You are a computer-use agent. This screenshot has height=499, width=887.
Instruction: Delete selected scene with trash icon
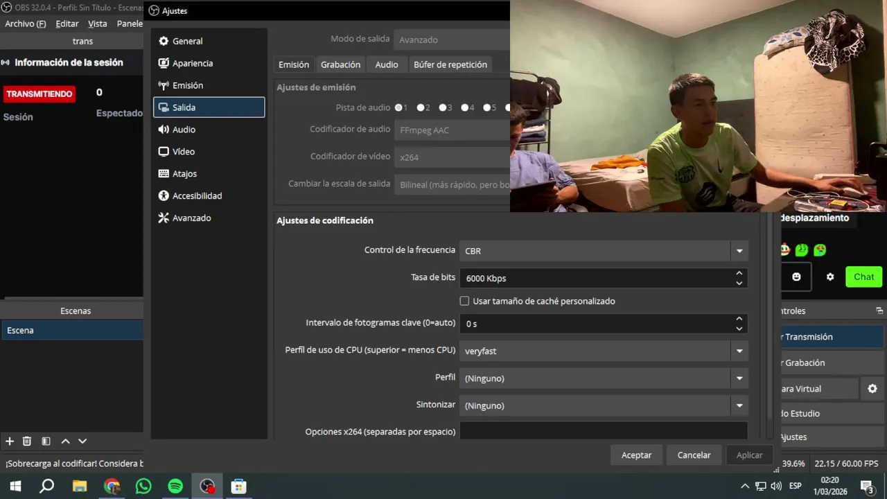(x=27, y=441)
